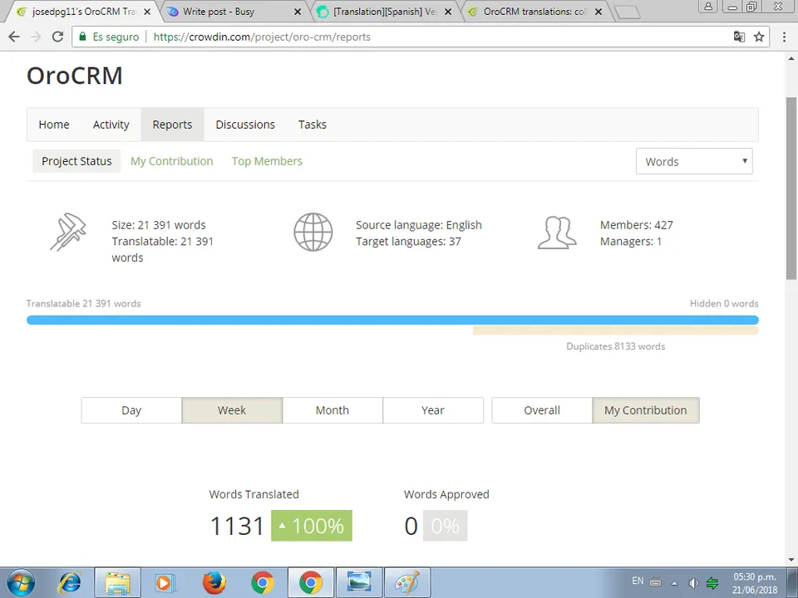Click the browser back arrow
The width and height of the screenshot is (798, 598).
(14, 37)
